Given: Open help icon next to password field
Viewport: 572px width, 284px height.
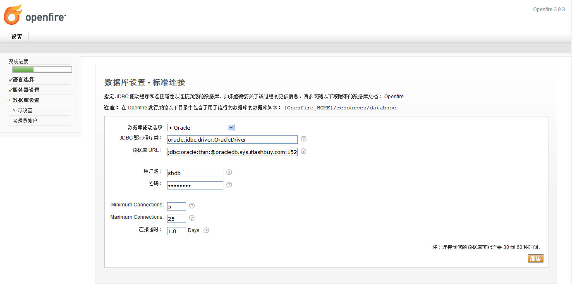Looking at the screenshot, I should point(229,185).
